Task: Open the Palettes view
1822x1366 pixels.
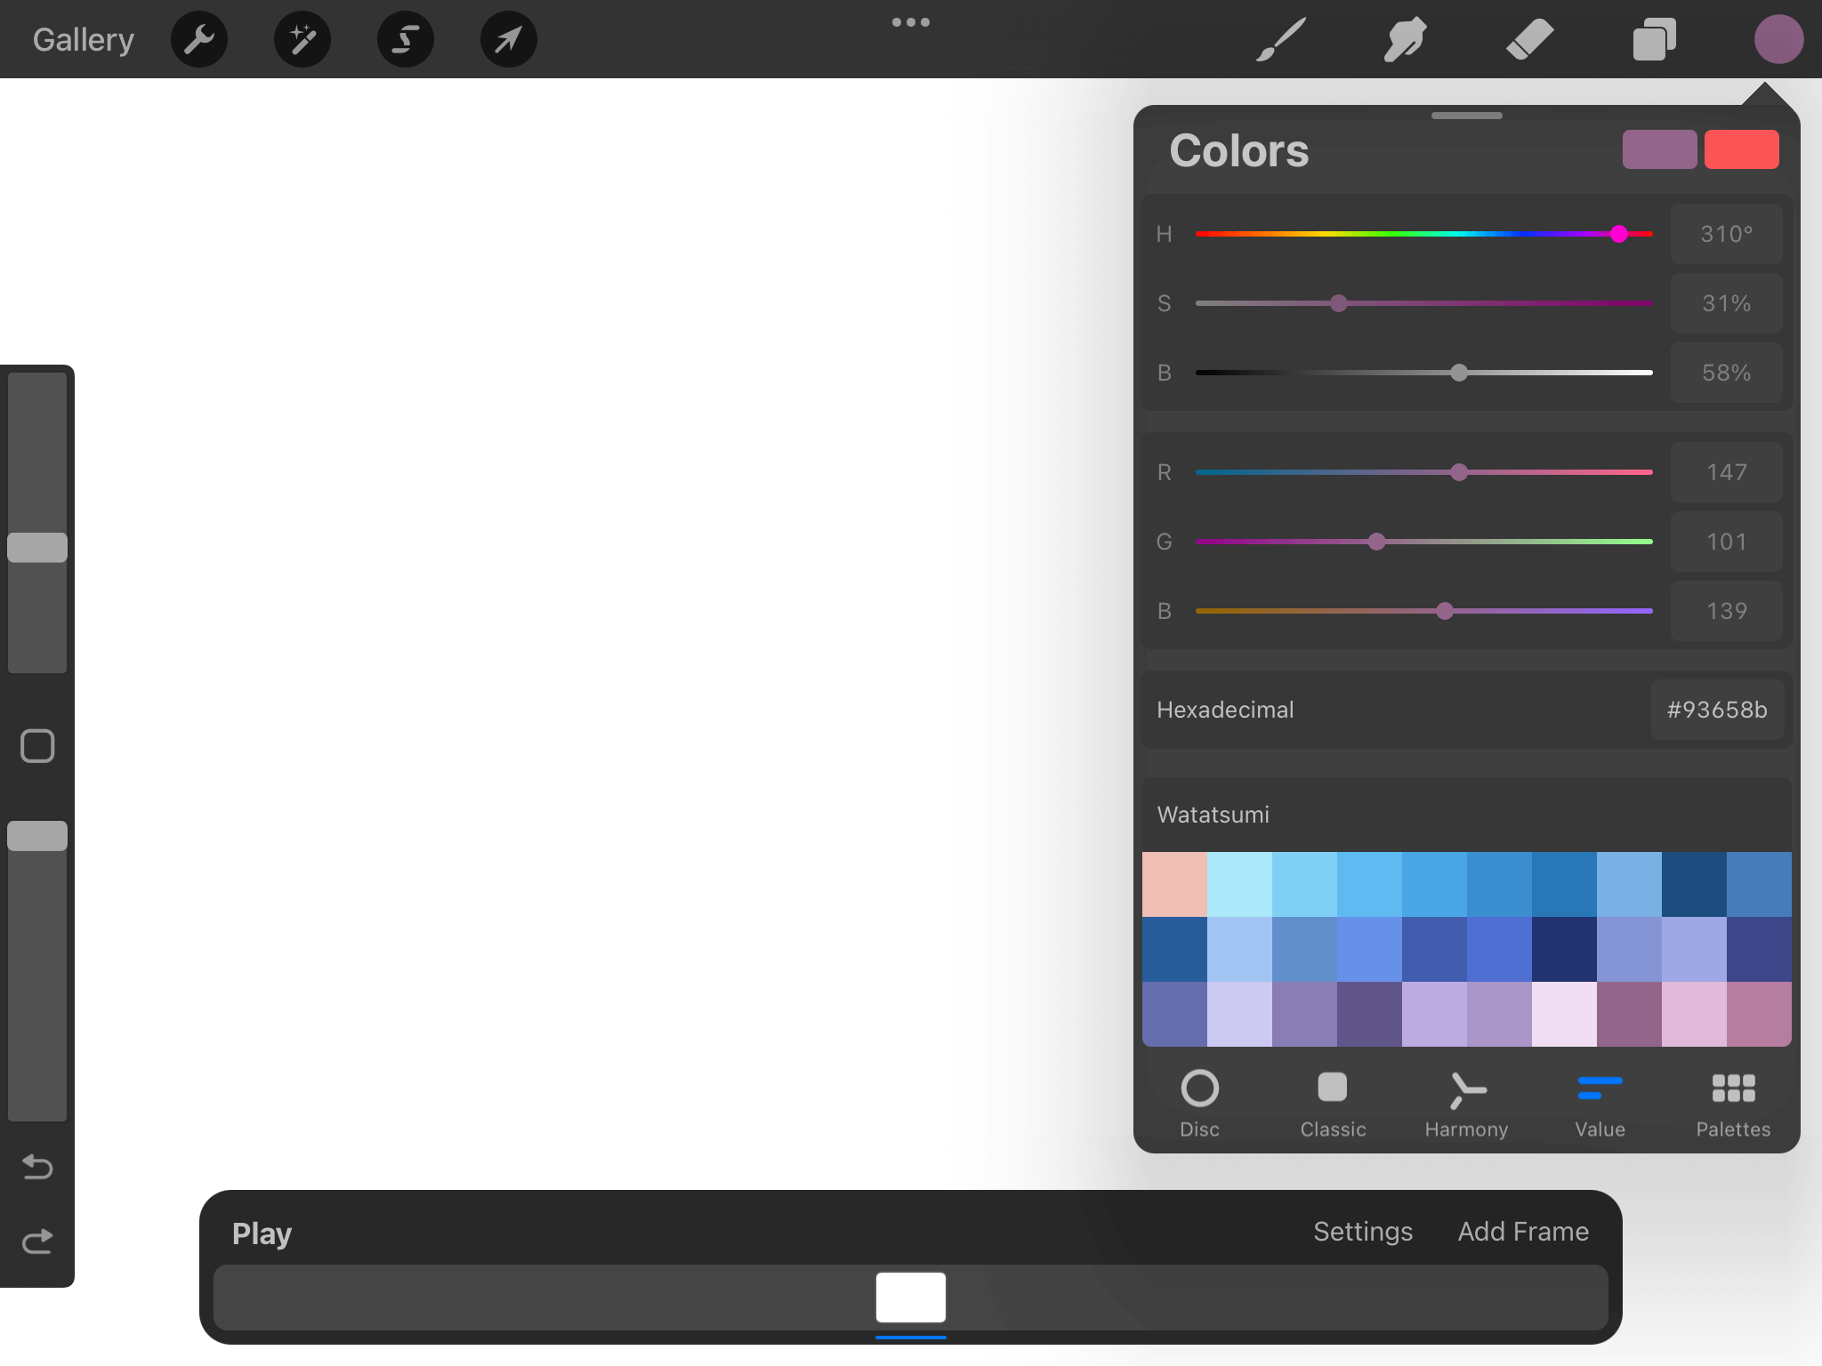Action: 1732,1100
